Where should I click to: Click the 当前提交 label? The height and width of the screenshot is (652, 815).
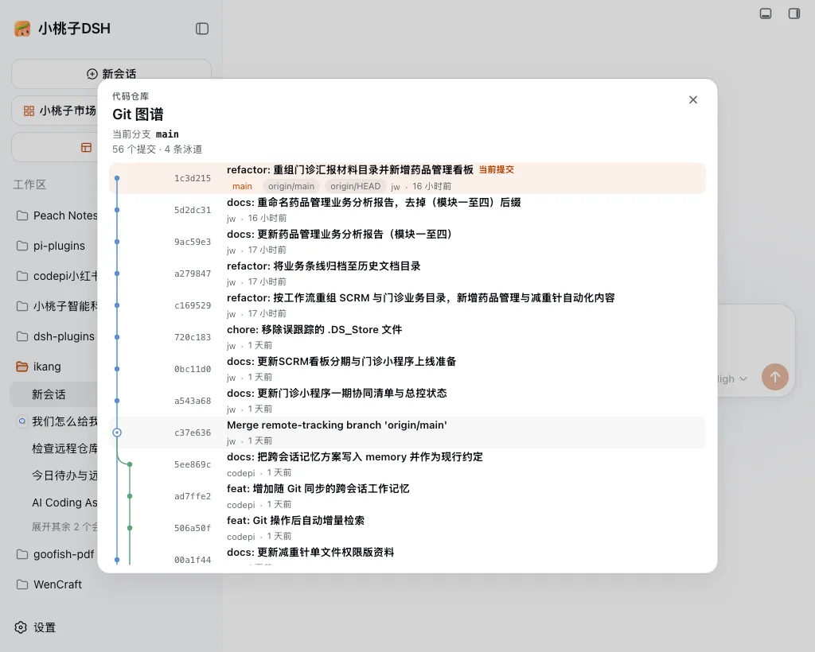coord(497,169)
